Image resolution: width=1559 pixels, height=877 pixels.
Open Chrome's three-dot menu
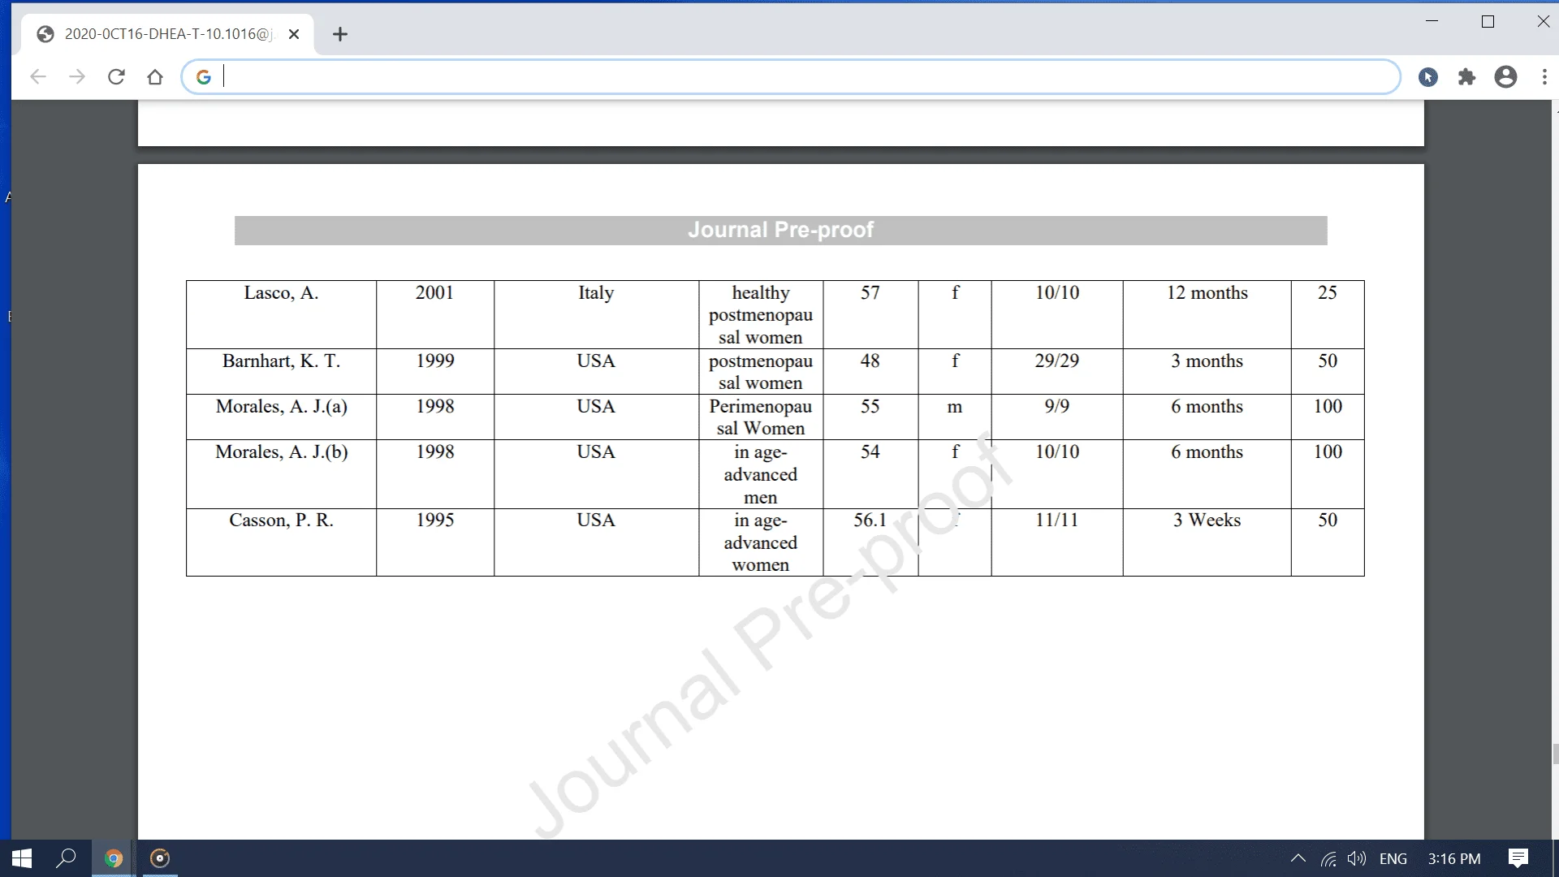point(1544,77)
